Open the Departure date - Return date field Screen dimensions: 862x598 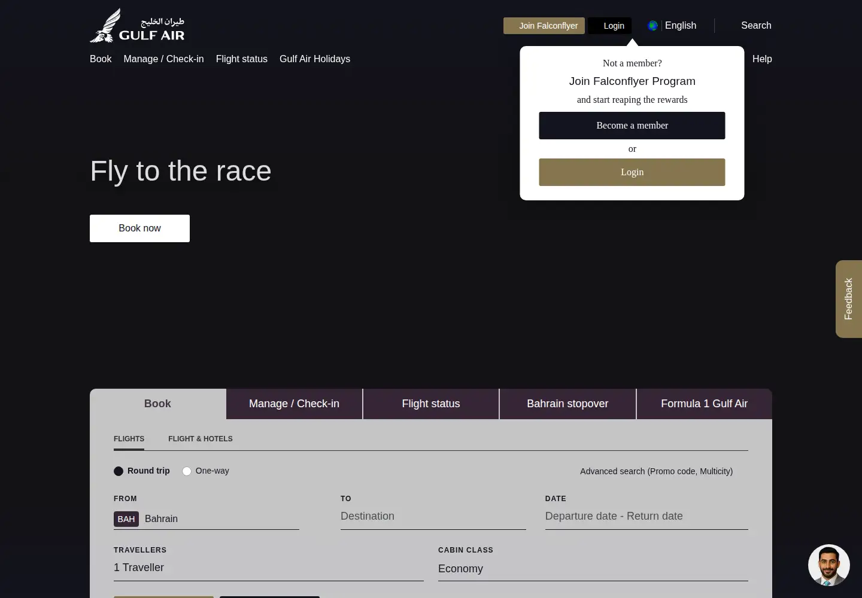[x=646, y=517]
